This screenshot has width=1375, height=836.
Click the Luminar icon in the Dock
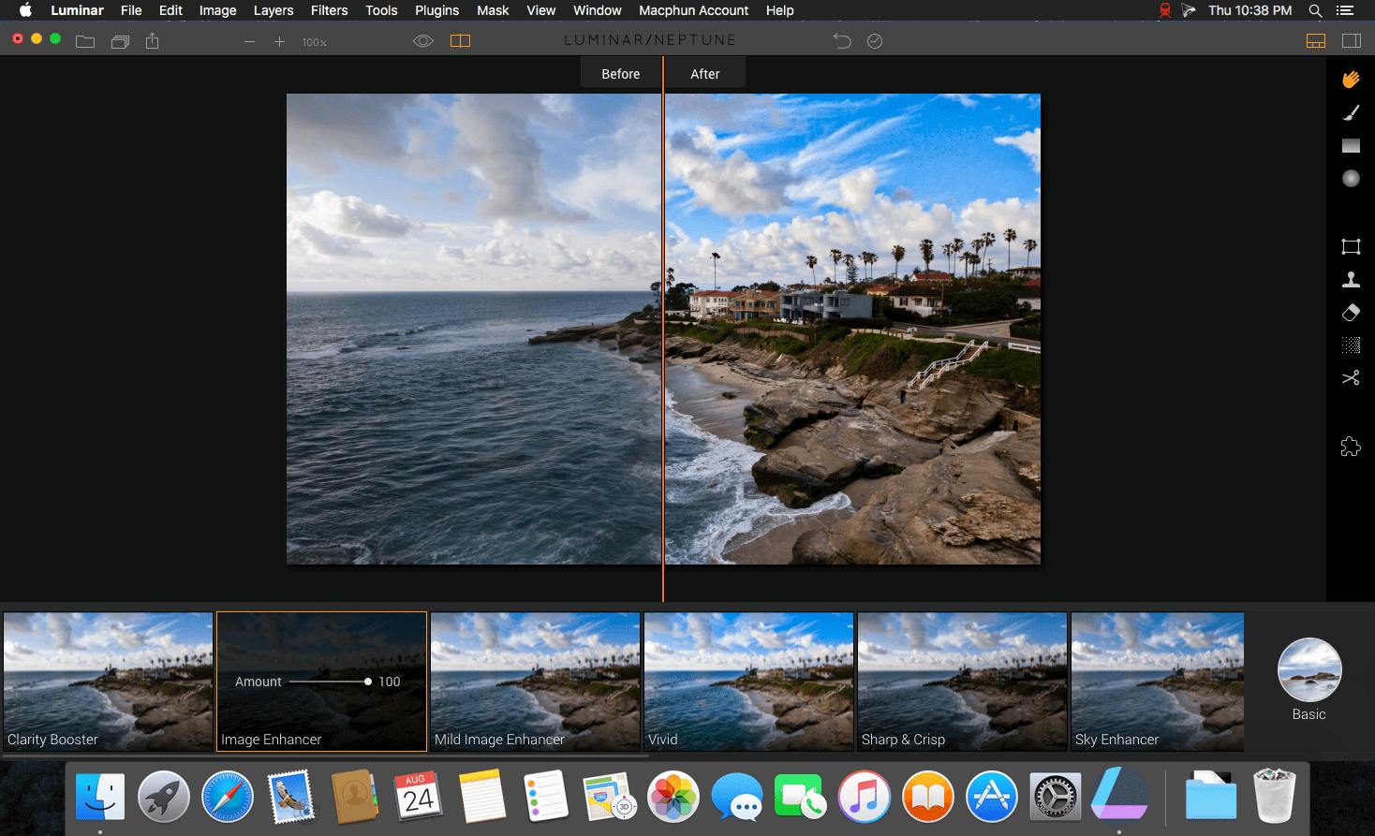tap(1119, 795)
